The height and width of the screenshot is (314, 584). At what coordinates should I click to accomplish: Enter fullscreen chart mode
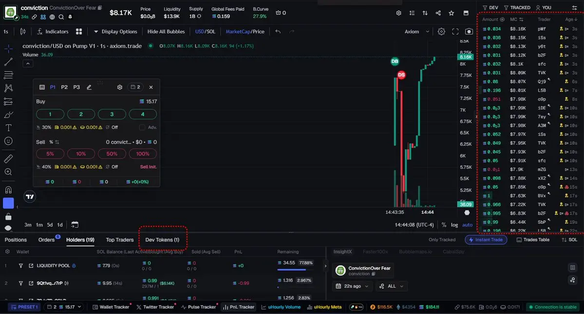pyautogui.click(x=455, y=32)
